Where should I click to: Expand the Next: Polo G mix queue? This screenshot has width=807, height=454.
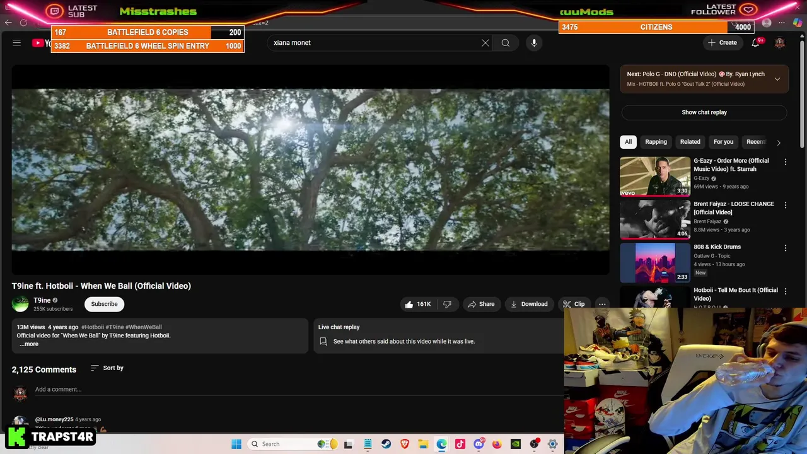[777, 79]
